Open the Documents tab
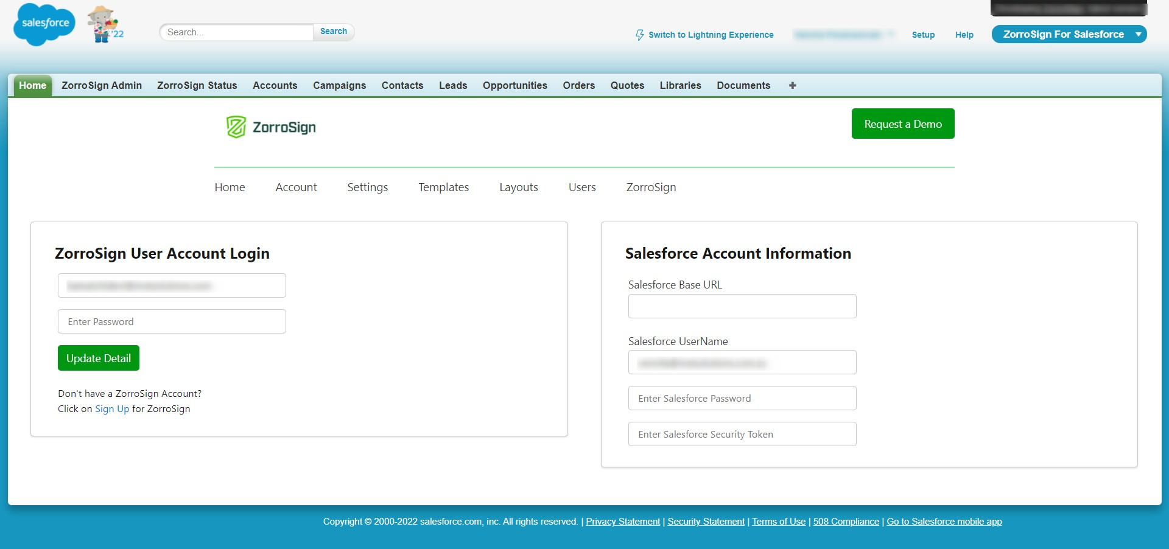 743,85
